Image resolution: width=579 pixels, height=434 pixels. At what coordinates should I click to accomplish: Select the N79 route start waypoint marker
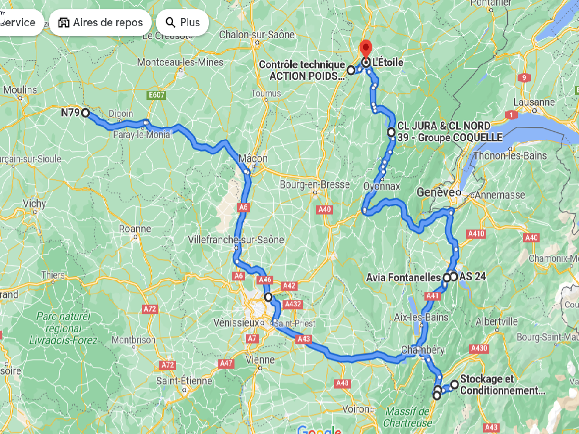[85, 113]
